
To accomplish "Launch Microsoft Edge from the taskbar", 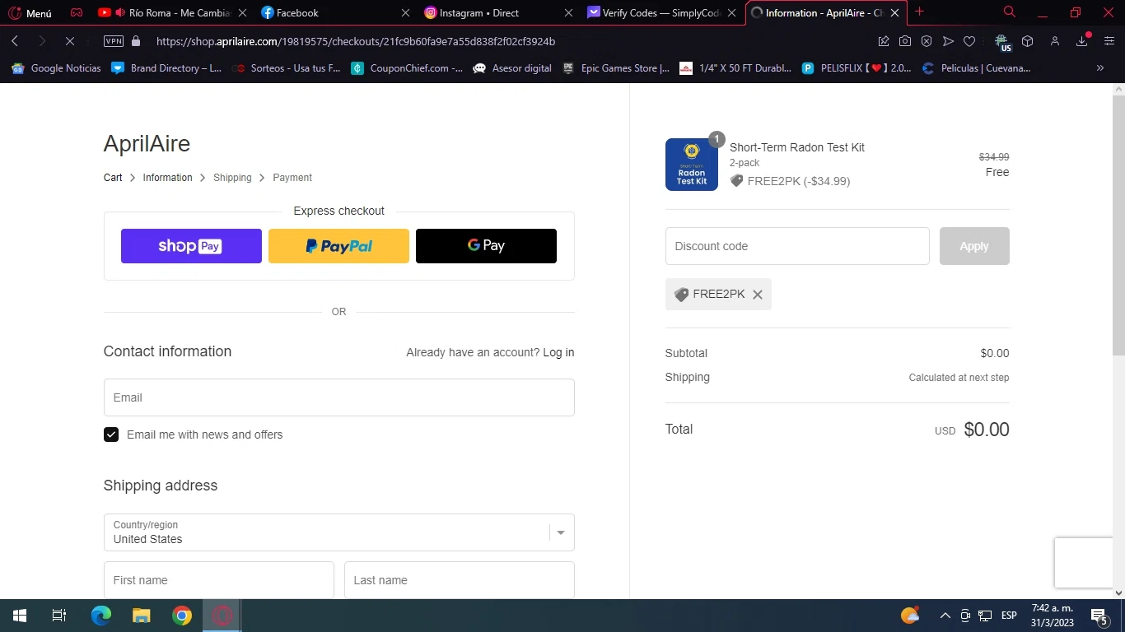I will click(x=100, y=616).
